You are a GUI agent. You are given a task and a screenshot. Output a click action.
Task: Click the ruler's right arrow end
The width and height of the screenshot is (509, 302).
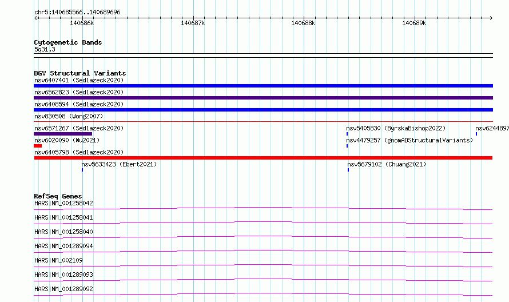491,18
